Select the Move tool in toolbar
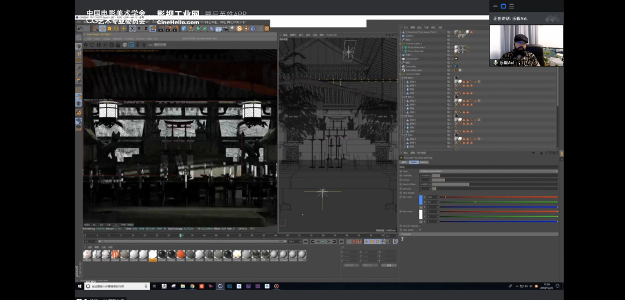 point(102,28)
